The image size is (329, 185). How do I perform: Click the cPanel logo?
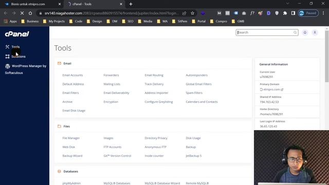tap(17, 34)
